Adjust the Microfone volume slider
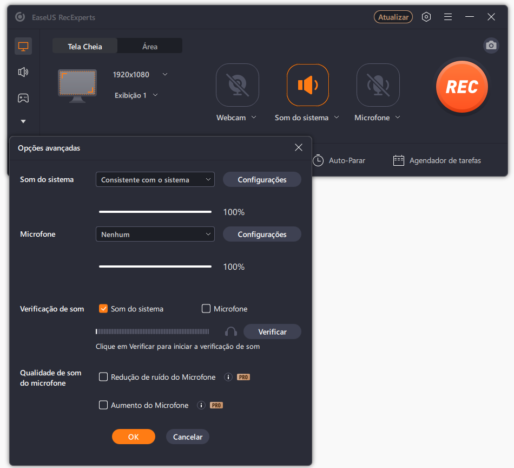514x468 pixels. (x=155, y=267)
